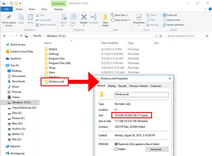Toggle the Hidden attribute checkbox

point(116,149)
